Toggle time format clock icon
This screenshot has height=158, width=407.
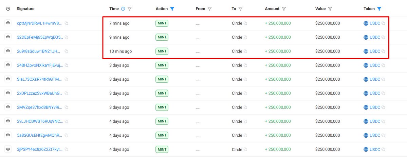tap(123, 9)
